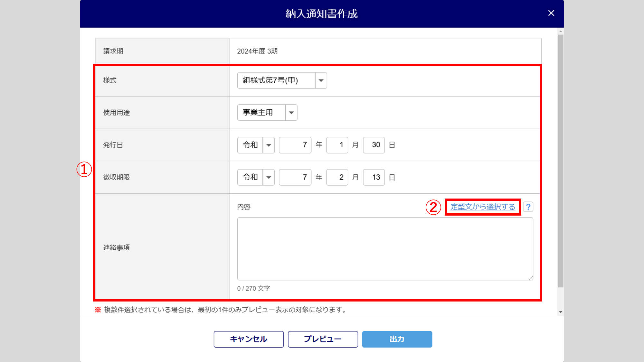Close the 納入通知書作成 dialog

click(x=551, y=13)
